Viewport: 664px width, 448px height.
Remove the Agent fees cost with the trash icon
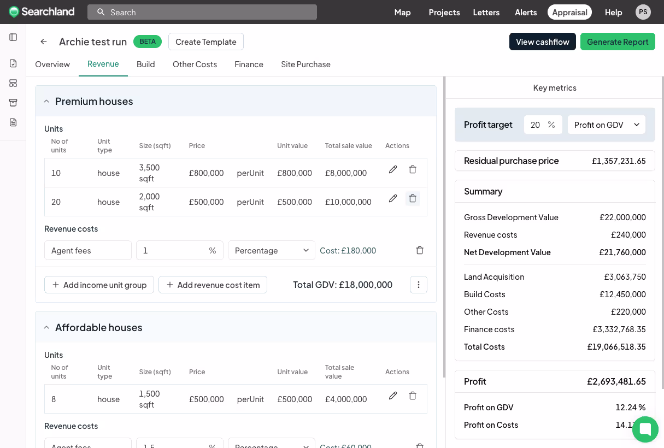pyautogui.click(x=420, y=250)
